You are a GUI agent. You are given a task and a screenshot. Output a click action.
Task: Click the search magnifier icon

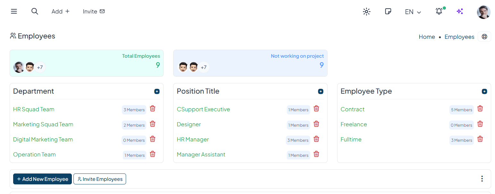(x=35, y=12)
